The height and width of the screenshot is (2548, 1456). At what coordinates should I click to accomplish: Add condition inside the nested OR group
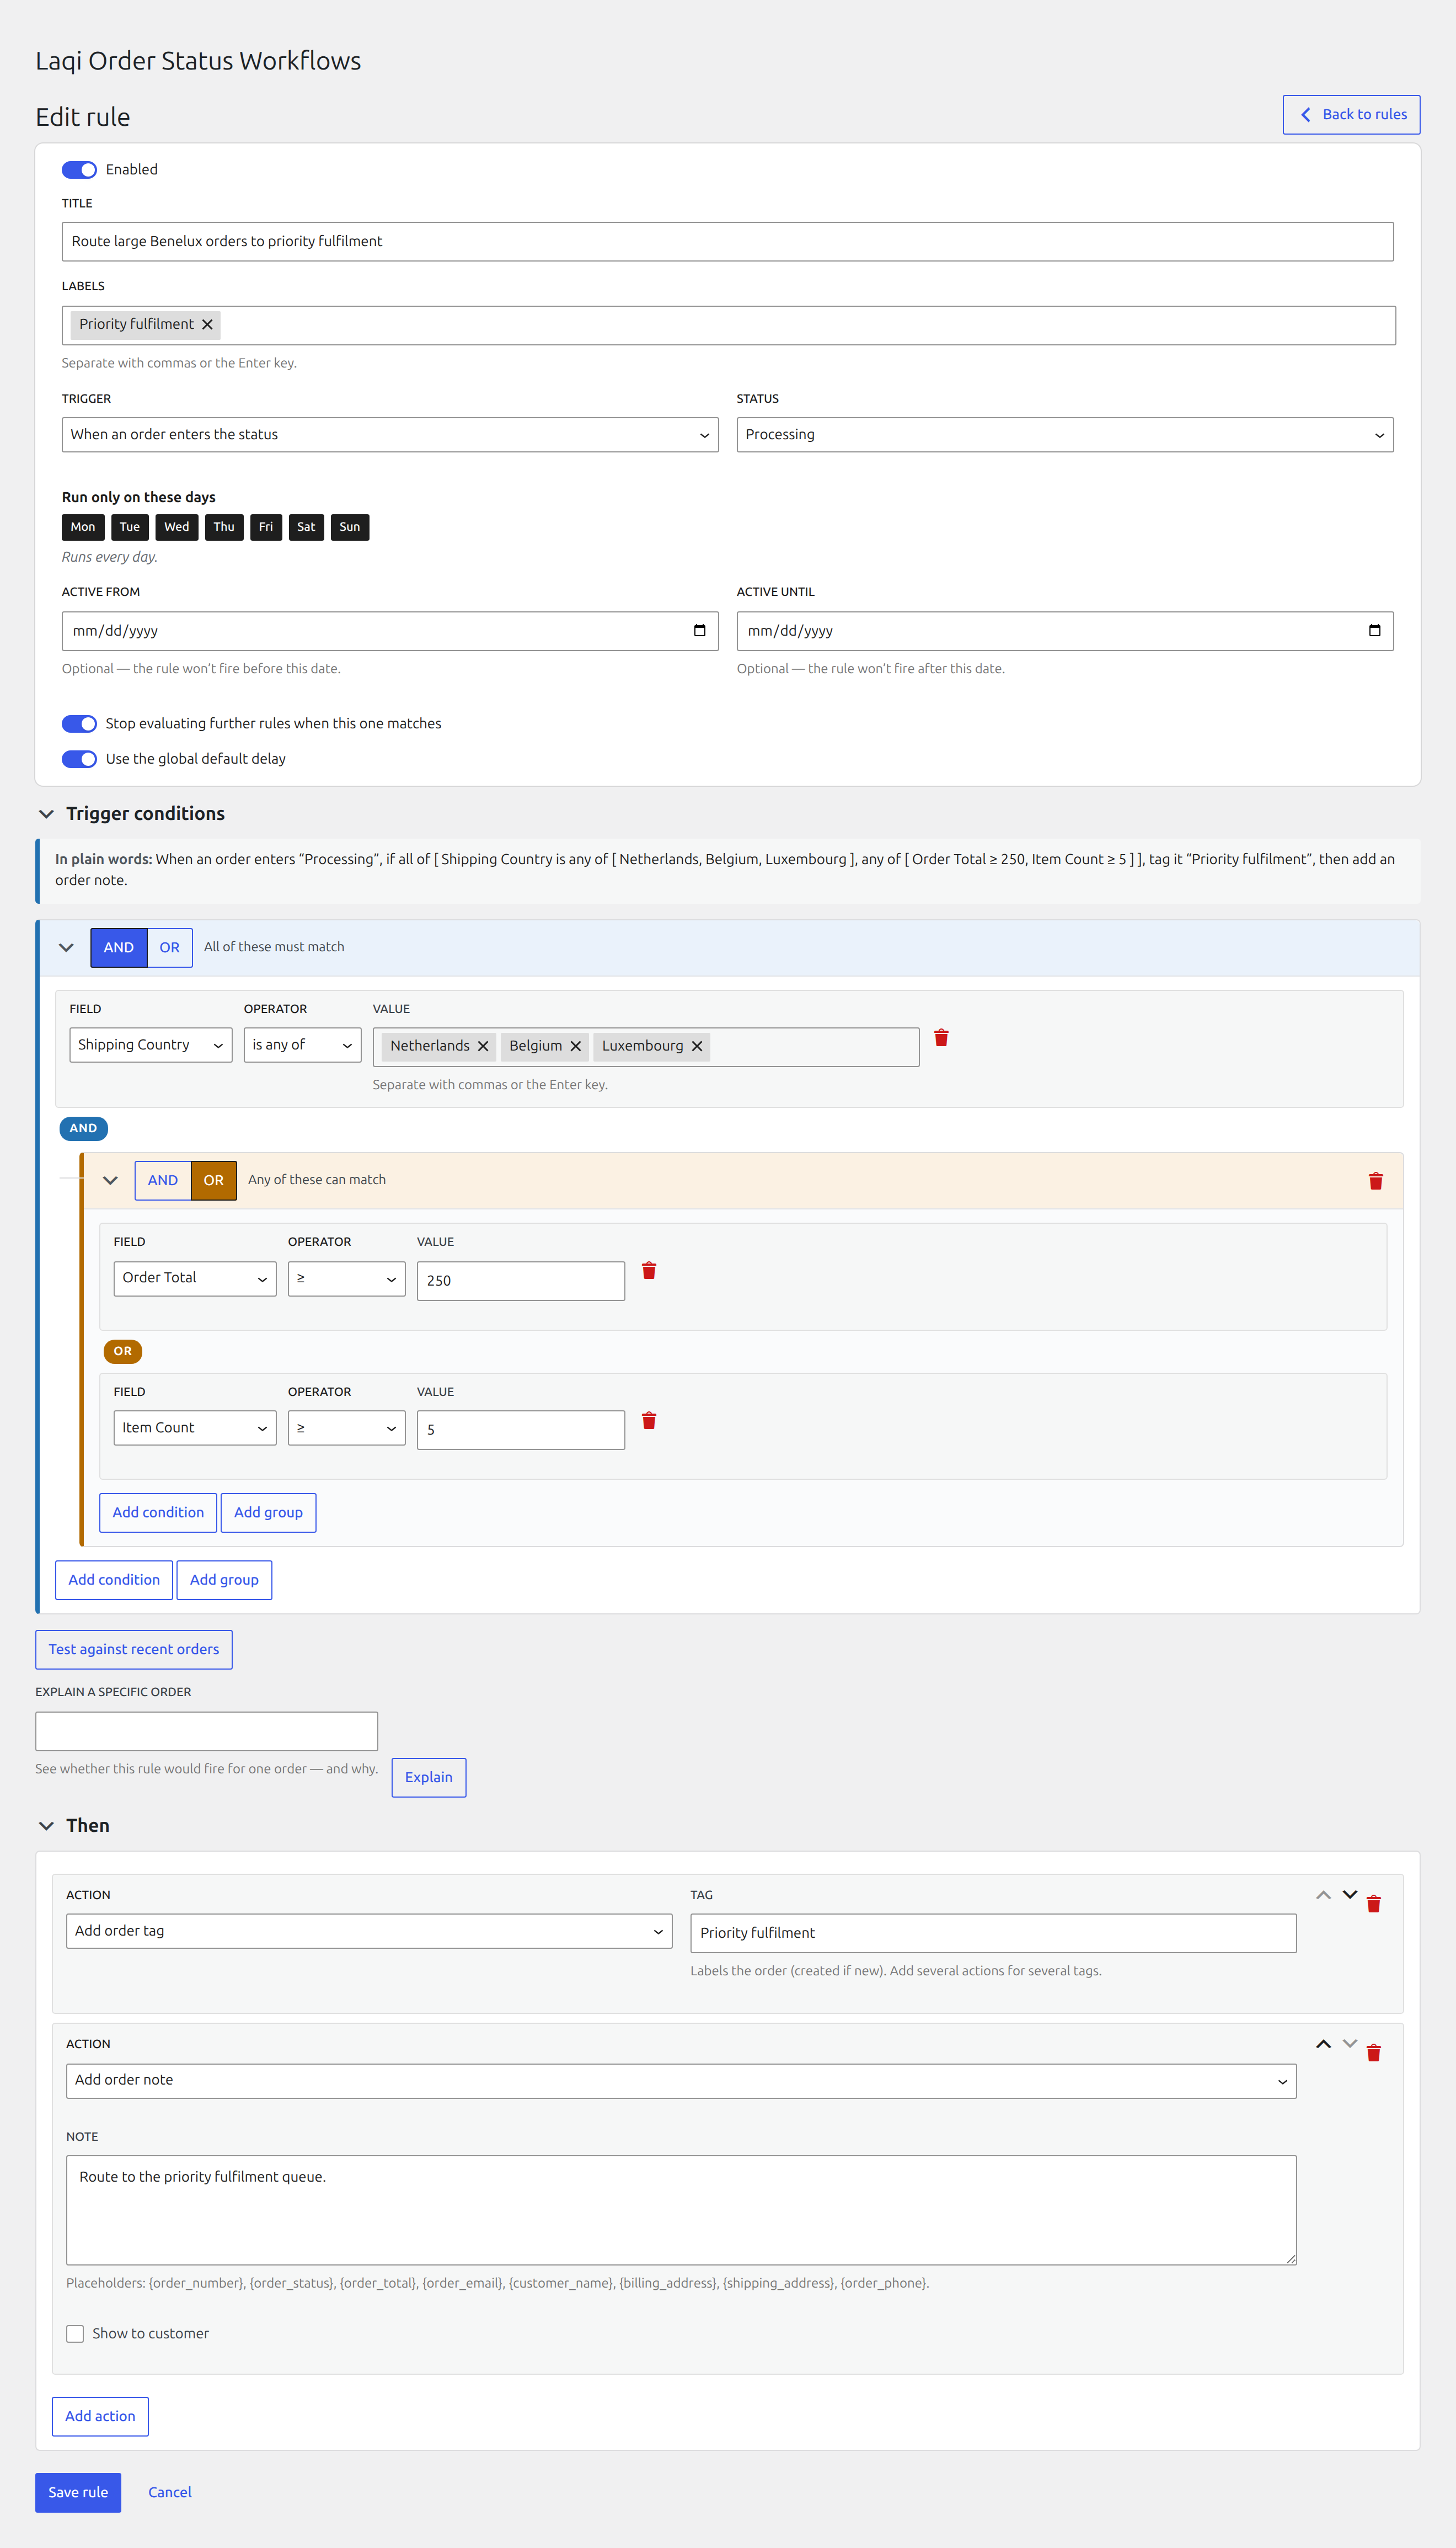[x=158, y=1512]
